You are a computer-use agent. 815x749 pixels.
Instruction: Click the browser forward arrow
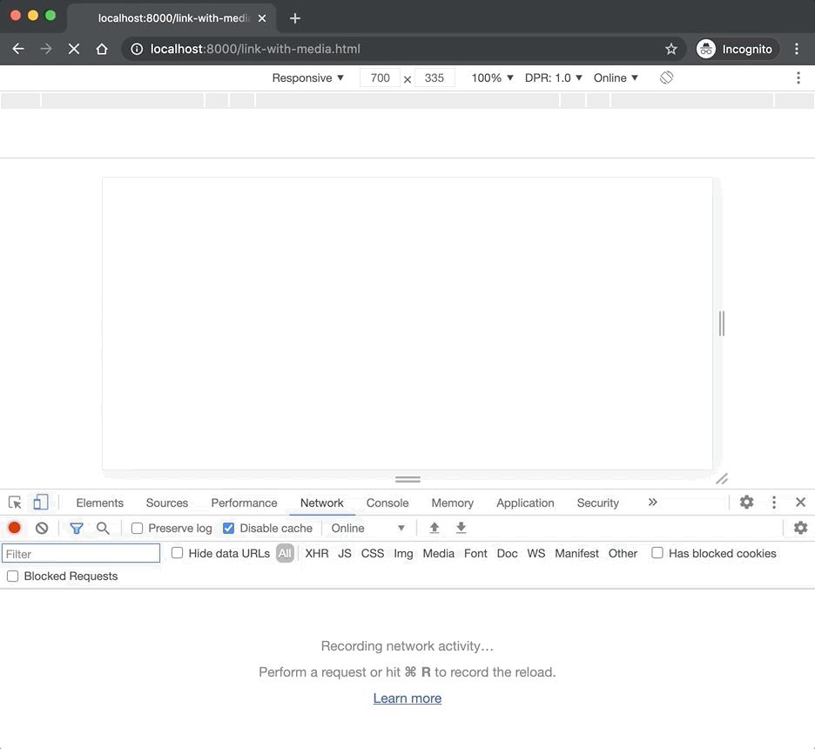tap(46, 49)
